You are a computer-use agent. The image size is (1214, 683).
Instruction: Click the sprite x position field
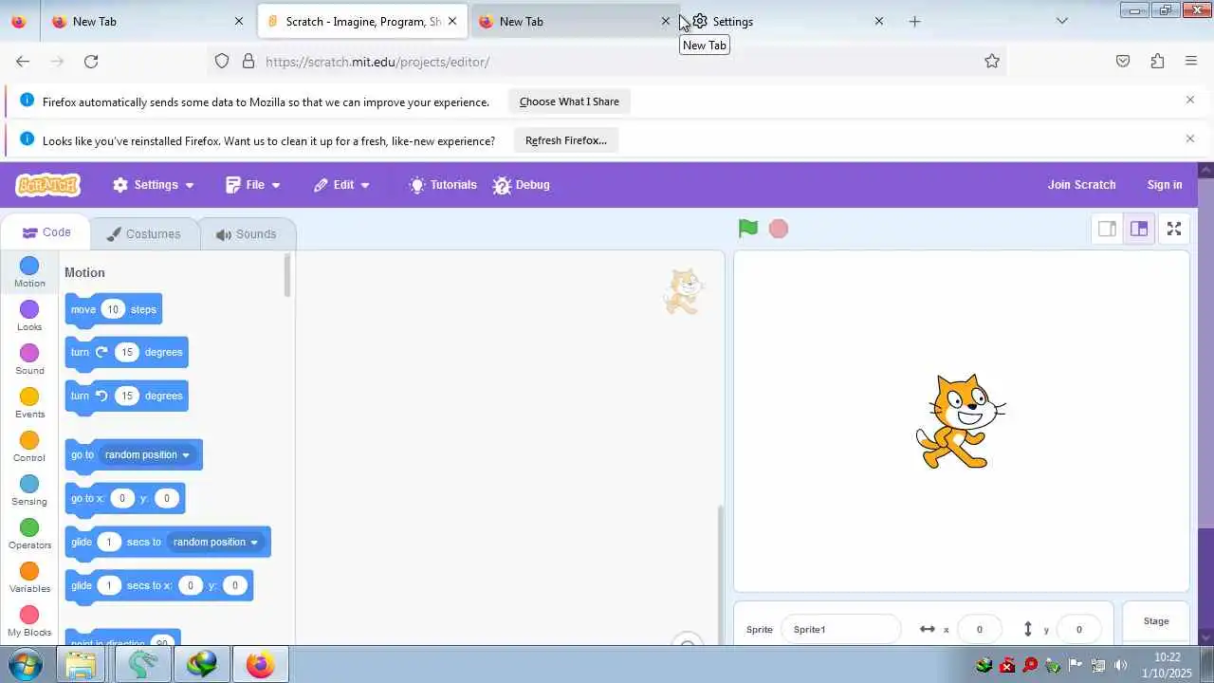980,629
